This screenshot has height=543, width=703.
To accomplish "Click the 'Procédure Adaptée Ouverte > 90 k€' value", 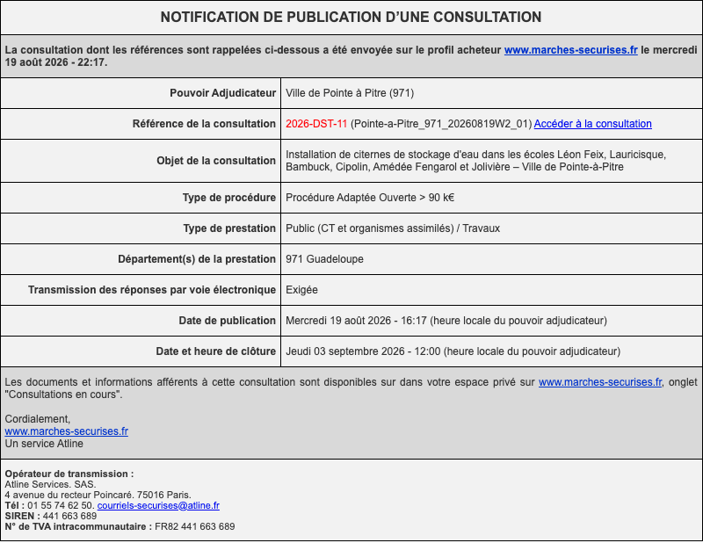I will [x=370, y=198].
